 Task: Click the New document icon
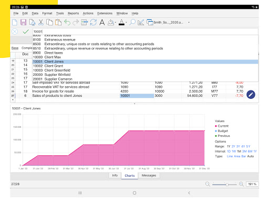point(15,23)
